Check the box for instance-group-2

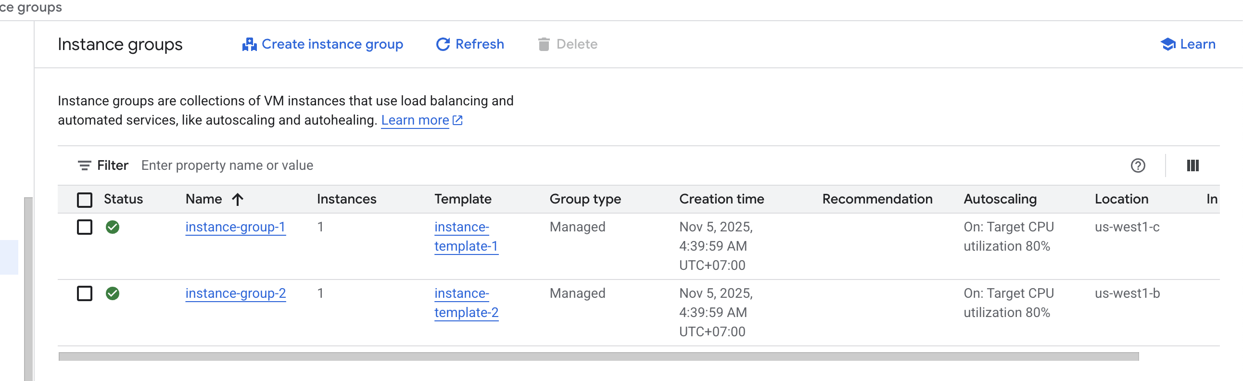(x=85, y=293)
